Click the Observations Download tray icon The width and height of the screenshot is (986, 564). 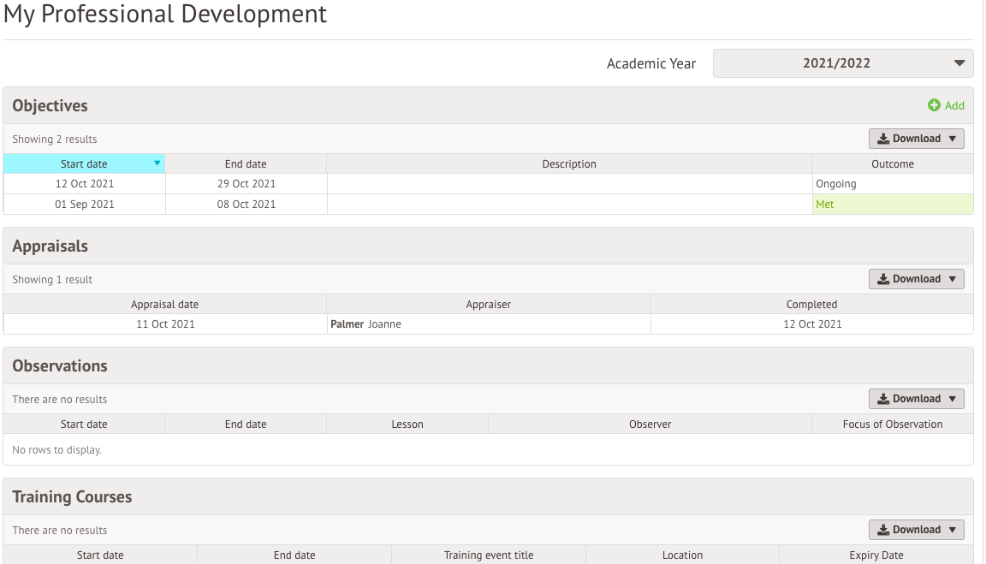883,399
